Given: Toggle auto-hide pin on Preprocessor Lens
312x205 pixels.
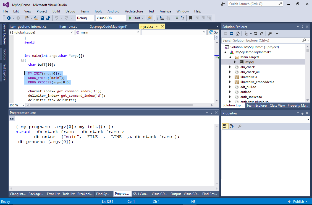Looking at the screenshot, I should 211,112.
